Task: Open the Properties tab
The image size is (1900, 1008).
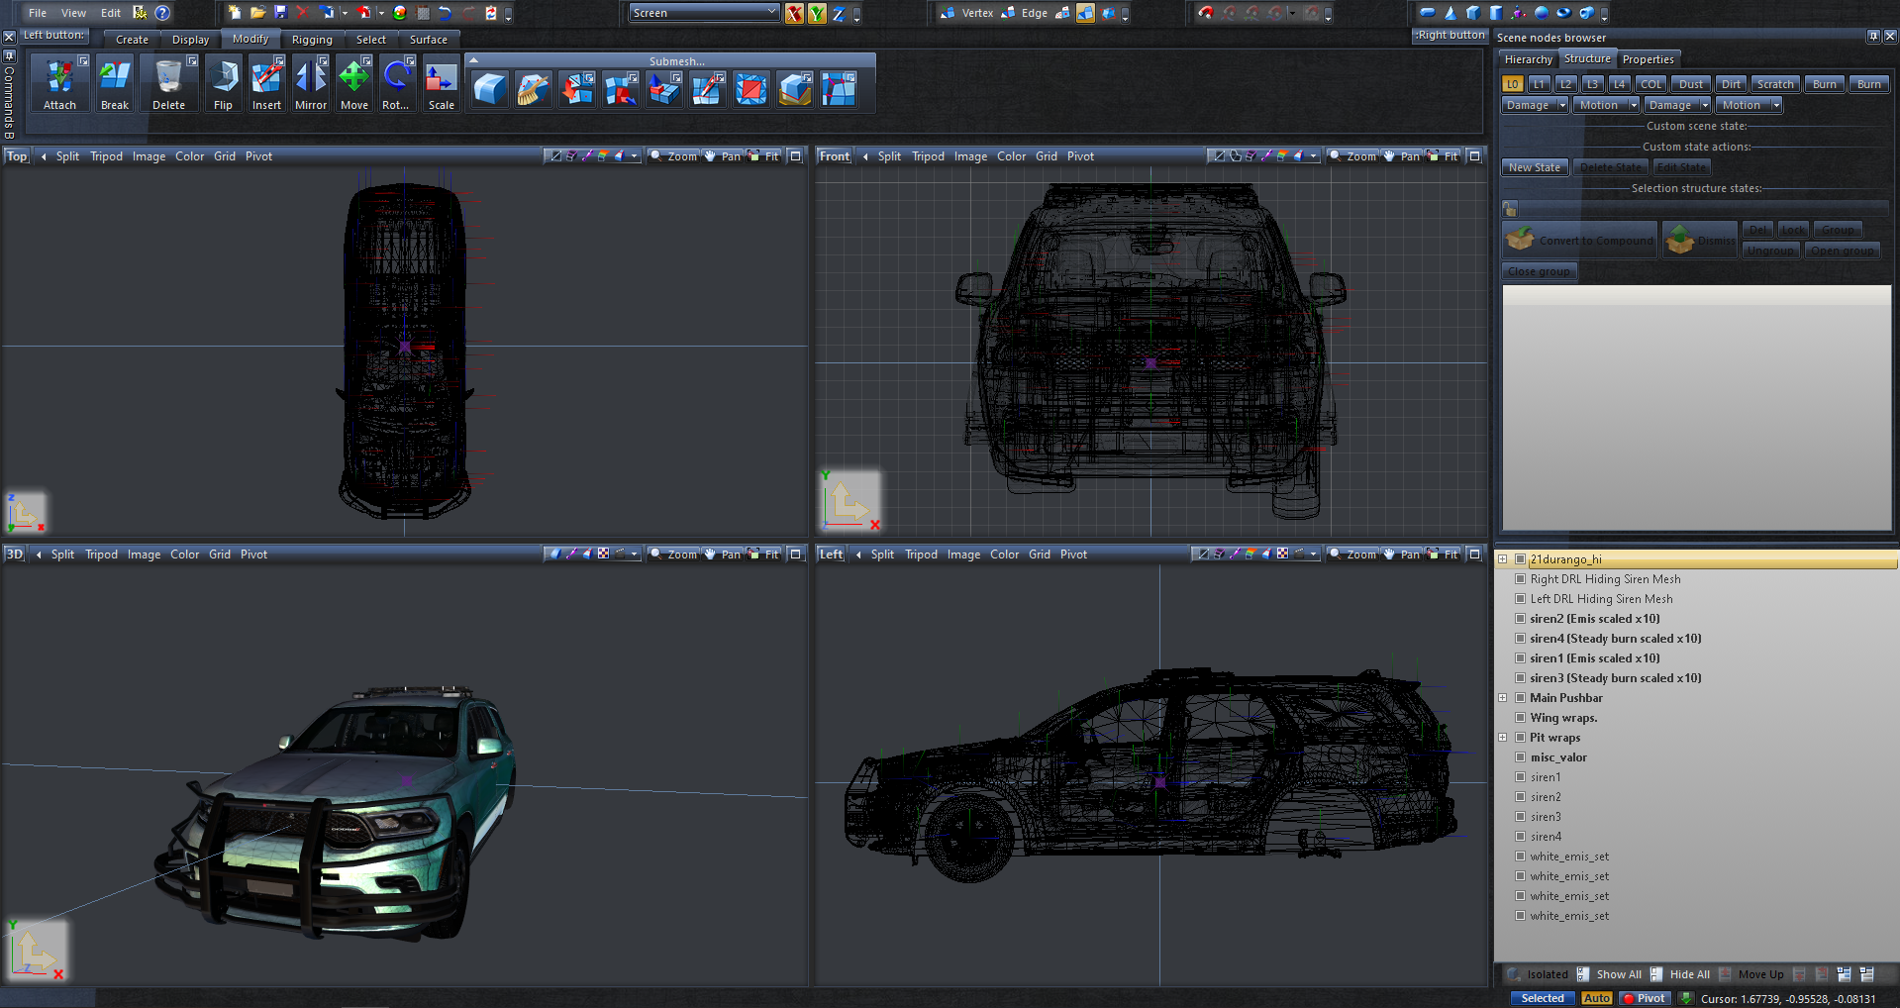Action: [1648, 59]
